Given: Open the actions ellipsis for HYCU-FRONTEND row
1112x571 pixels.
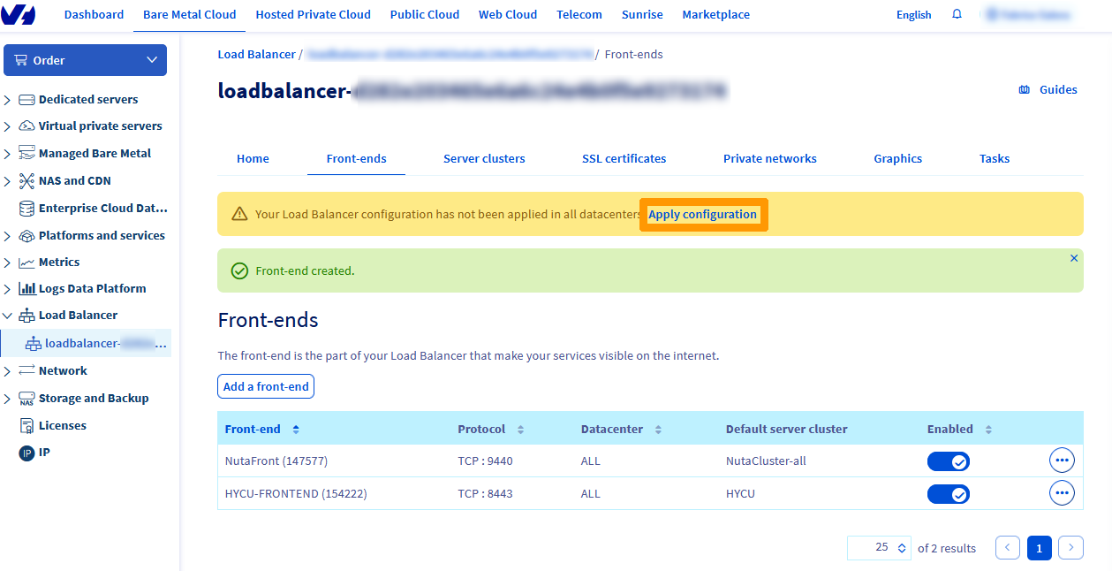Looking at the screenshot, I should pyautogui.click(x=1062, y=492).
